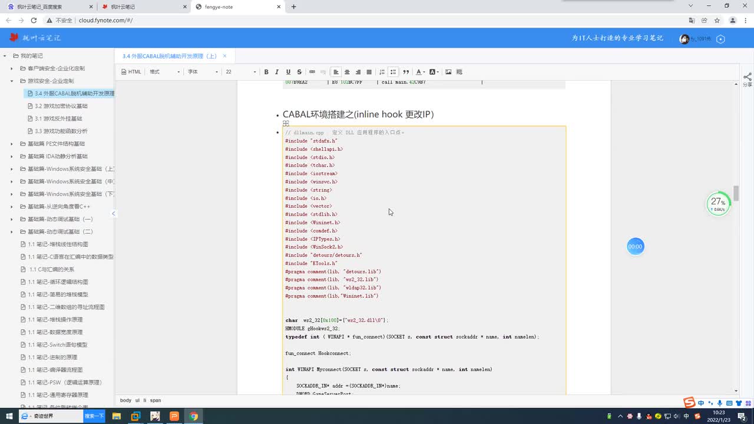Expand the 基础篇-从逆向角度看C++ folder
754x424 pixels.
point(12,207)
